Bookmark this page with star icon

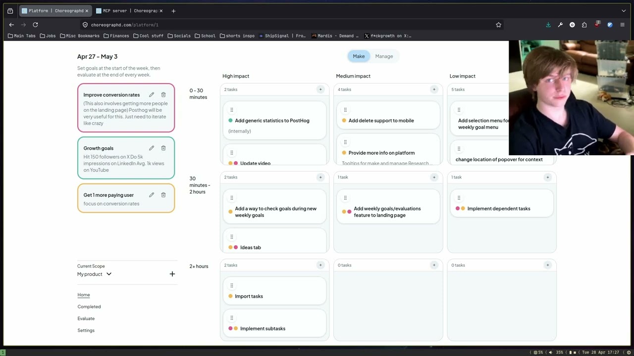(x=499, y=25)
